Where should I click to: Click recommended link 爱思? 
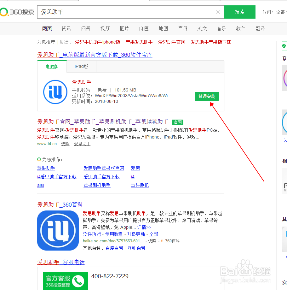coord(135,168)
